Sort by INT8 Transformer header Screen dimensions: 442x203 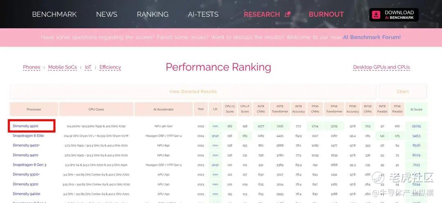pyautogui.click(x=280, y=109)
